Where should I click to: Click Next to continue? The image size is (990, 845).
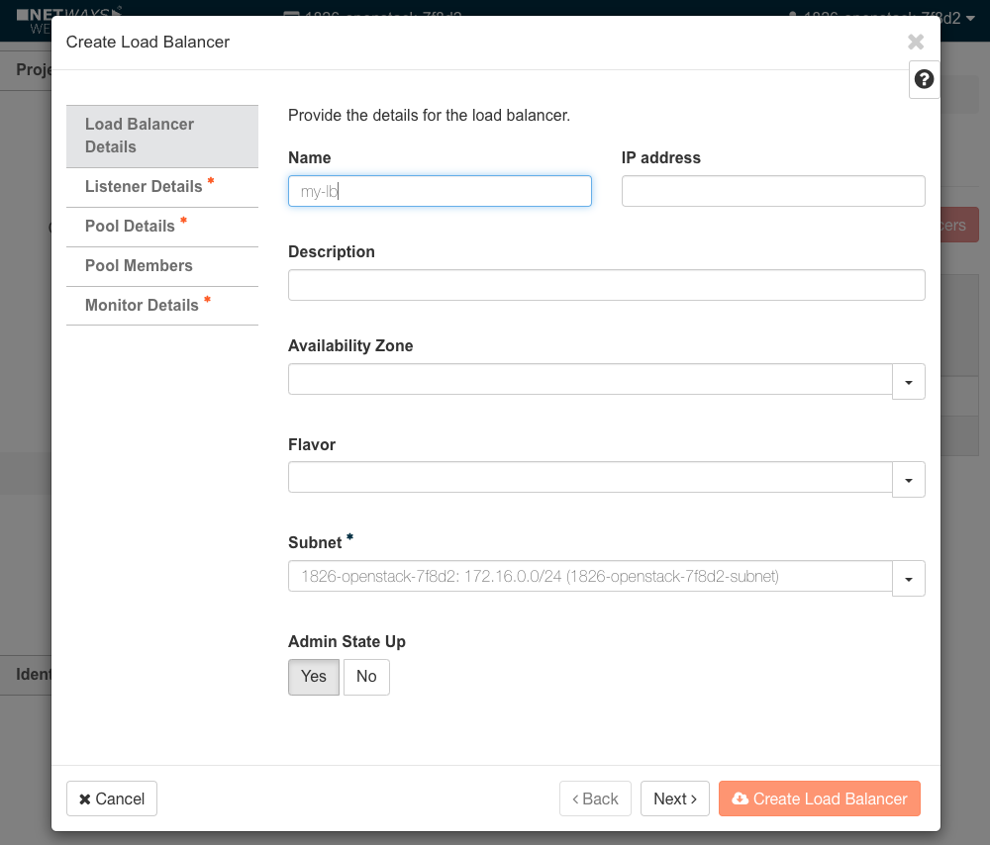point(674,798)
